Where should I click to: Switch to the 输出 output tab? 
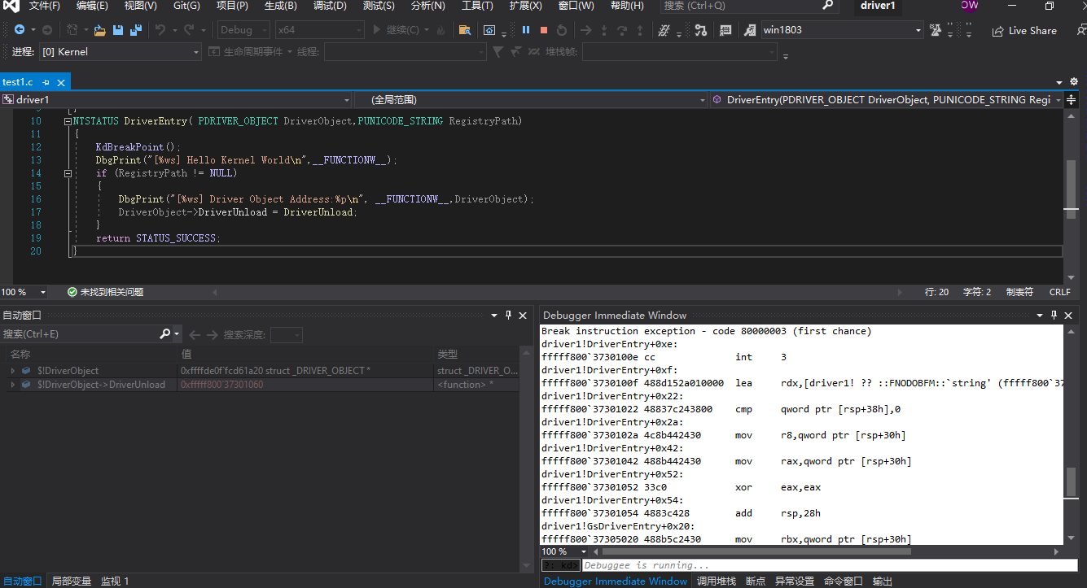[883, 581]
